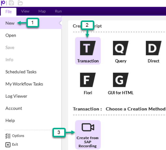Switch to the Run tab
166x150 pixels.
[58, 11]
